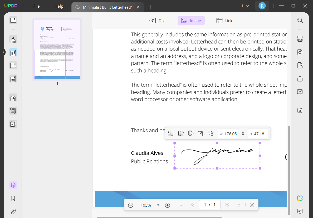Toggle the attachments paperclip panel
Screen dimensions: 313x218
point(13,211)
